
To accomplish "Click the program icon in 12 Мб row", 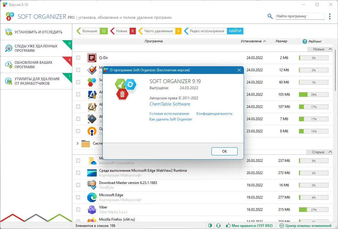I will (92, 70).
